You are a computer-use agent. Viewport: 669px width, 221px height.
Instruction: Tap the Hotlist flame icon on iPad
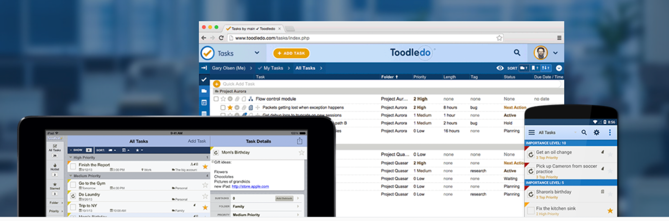(55, 165)
